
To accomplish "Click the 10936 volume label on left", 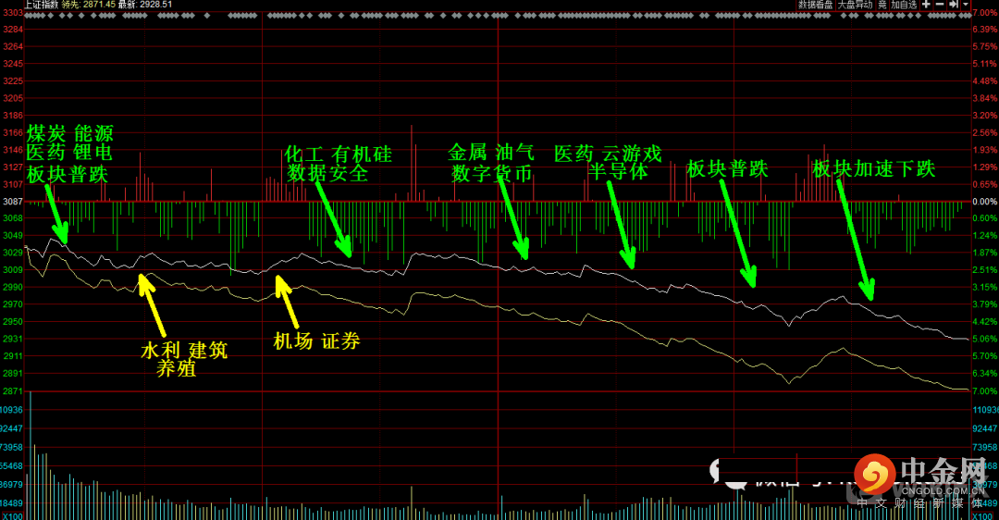I will click(11, 410).
